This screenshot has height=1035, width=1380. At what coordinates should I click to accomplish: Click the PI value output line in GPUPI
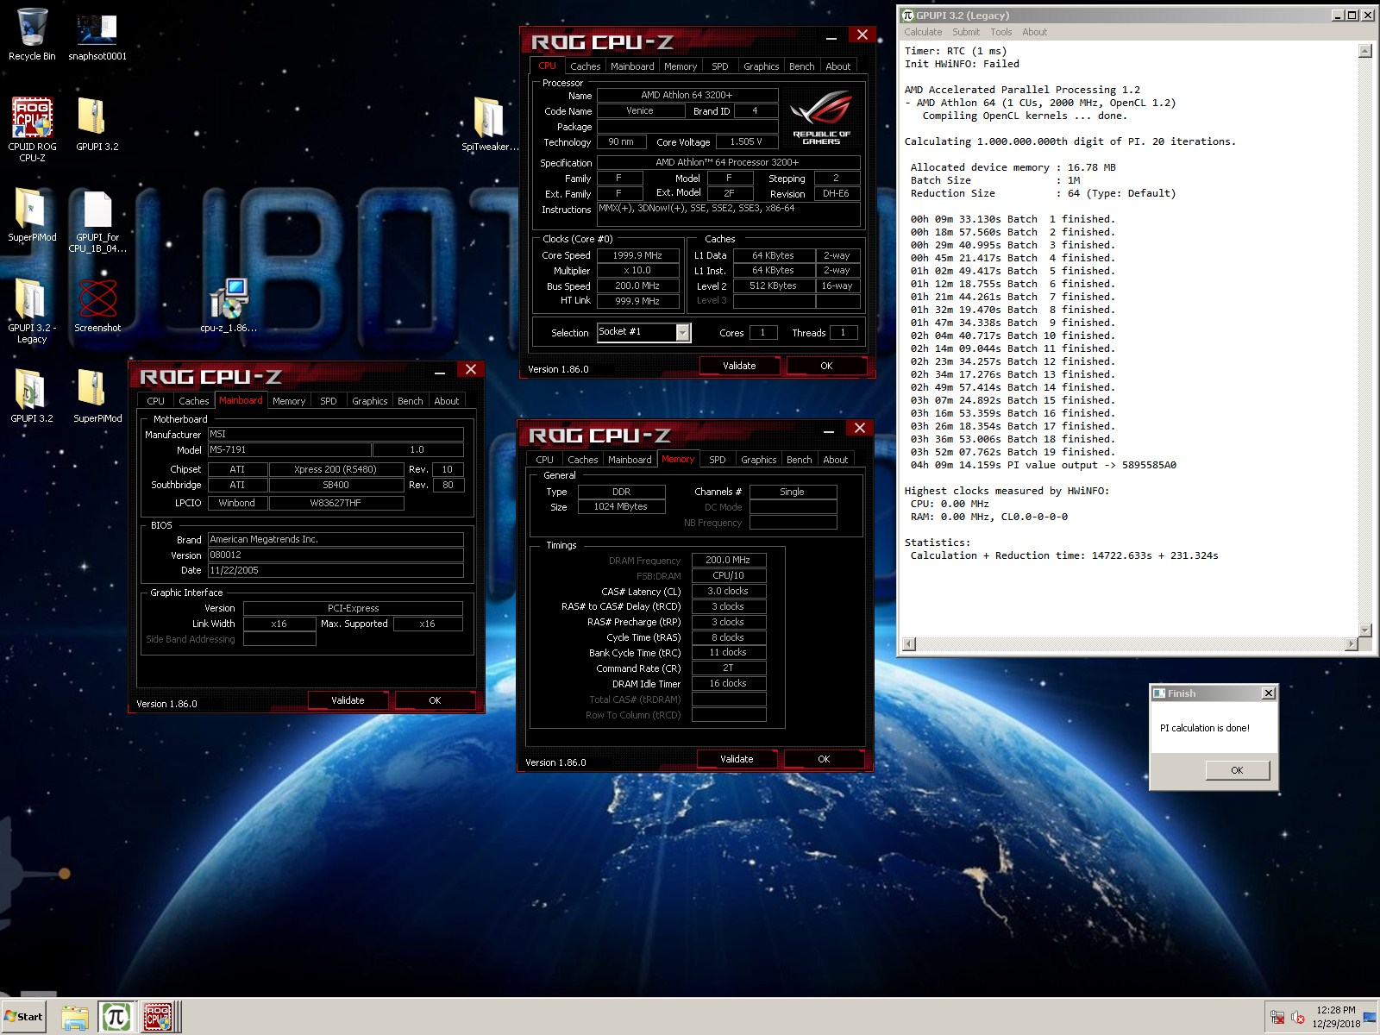coord(1043,465)
